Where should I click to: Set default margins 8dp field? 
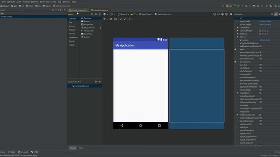coord(115,19)
